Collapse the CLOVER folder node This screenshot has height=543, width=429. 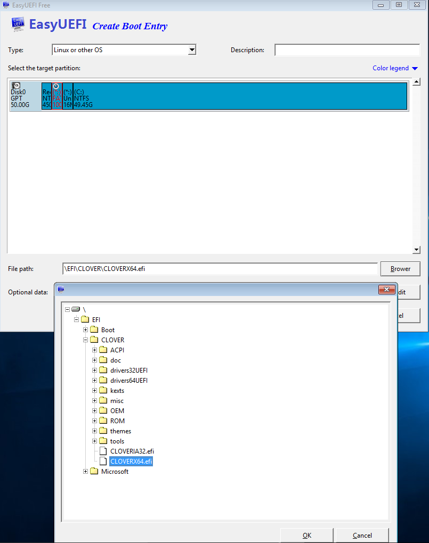pos(86,340)
